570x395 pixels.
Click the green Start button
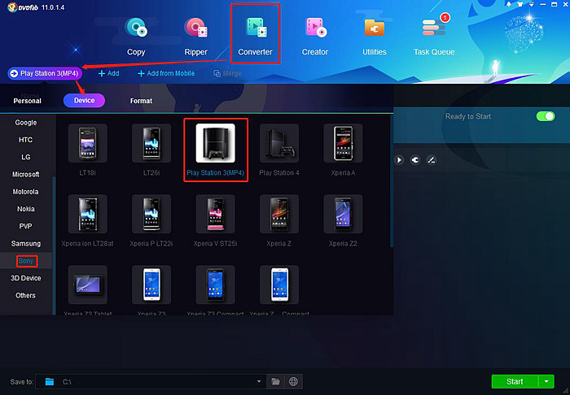515,381
